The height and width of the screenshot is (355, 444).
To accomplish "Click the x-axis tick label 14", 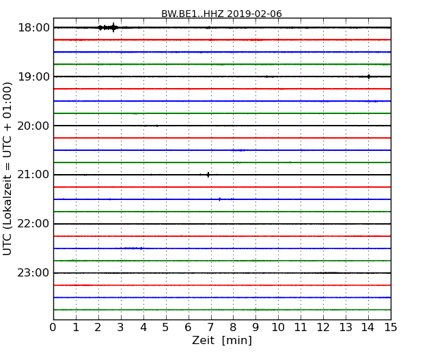I will tap(368, 328).
